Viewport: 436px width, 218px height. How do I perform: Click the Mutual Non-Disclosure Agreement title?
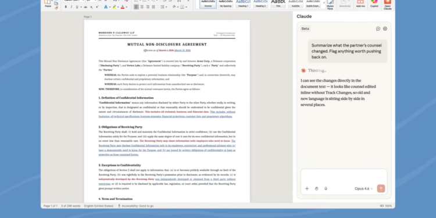(167, 45)
